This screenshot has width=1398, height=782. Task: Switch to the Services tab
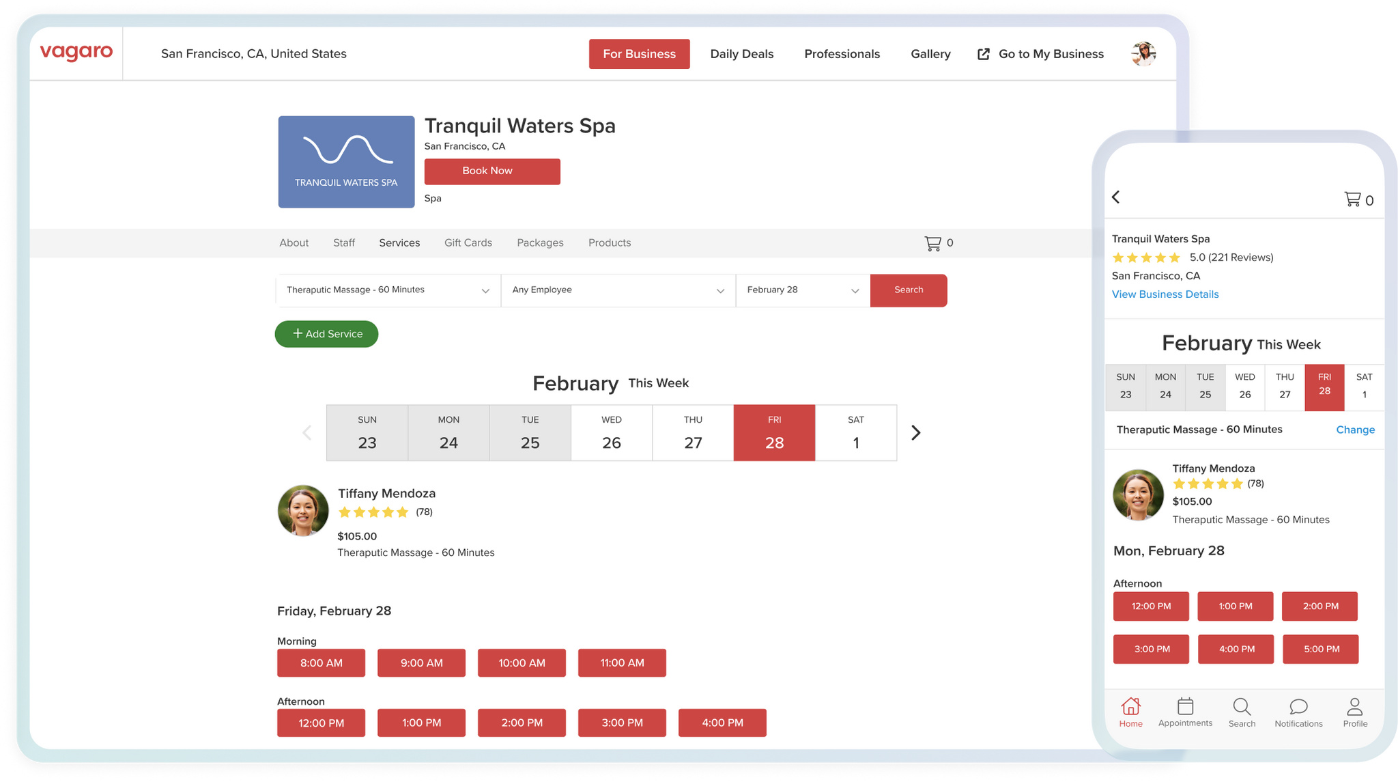(x=399, y=243)
